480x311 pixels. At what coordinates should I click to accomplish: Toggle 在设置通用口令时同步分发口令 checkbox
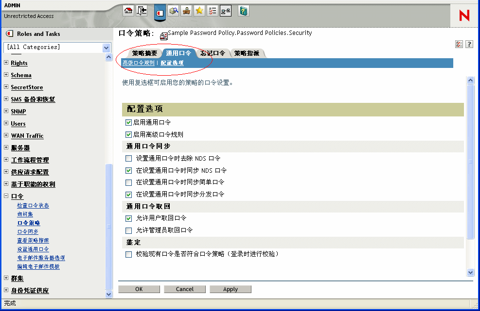click(x=128, y=194)
